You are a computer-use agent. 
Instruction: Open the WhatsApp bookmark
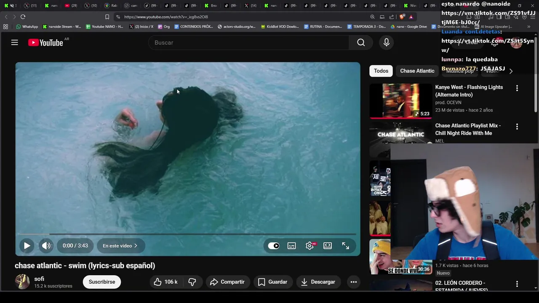pyautogui.click(x=27, y=27)
